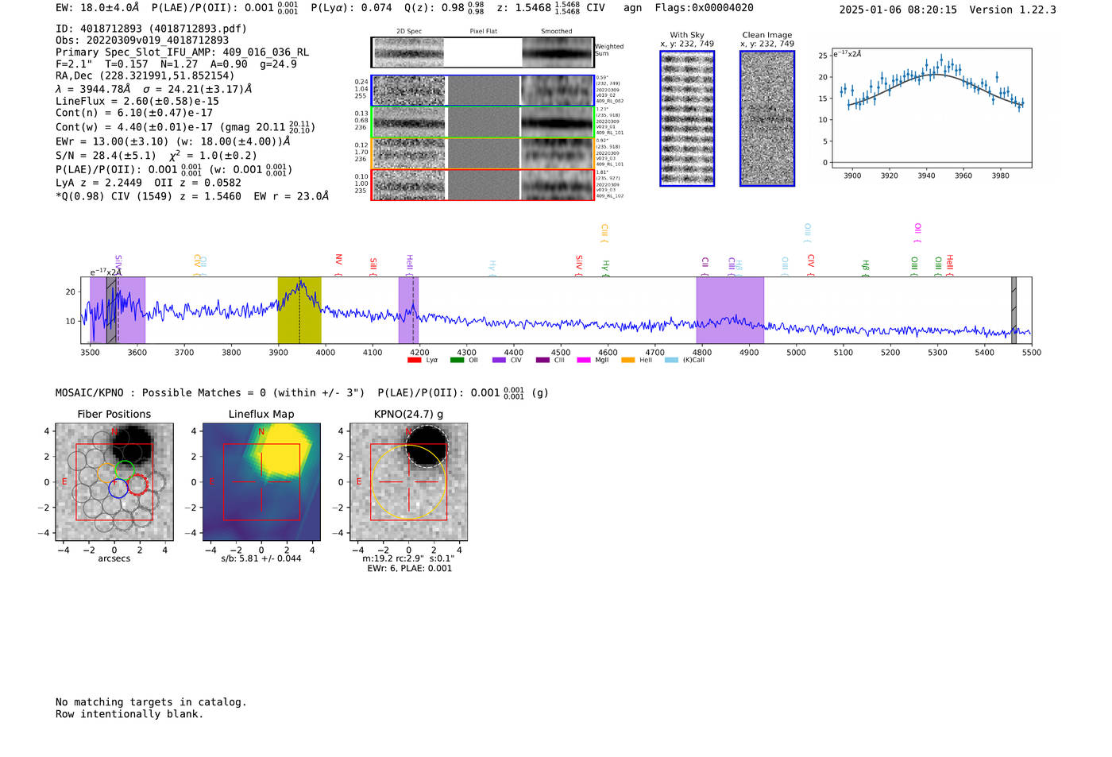Click the Cont(w) gmag 20.11 line
This screenshot has width=1112, height=757.
(185, 127)
